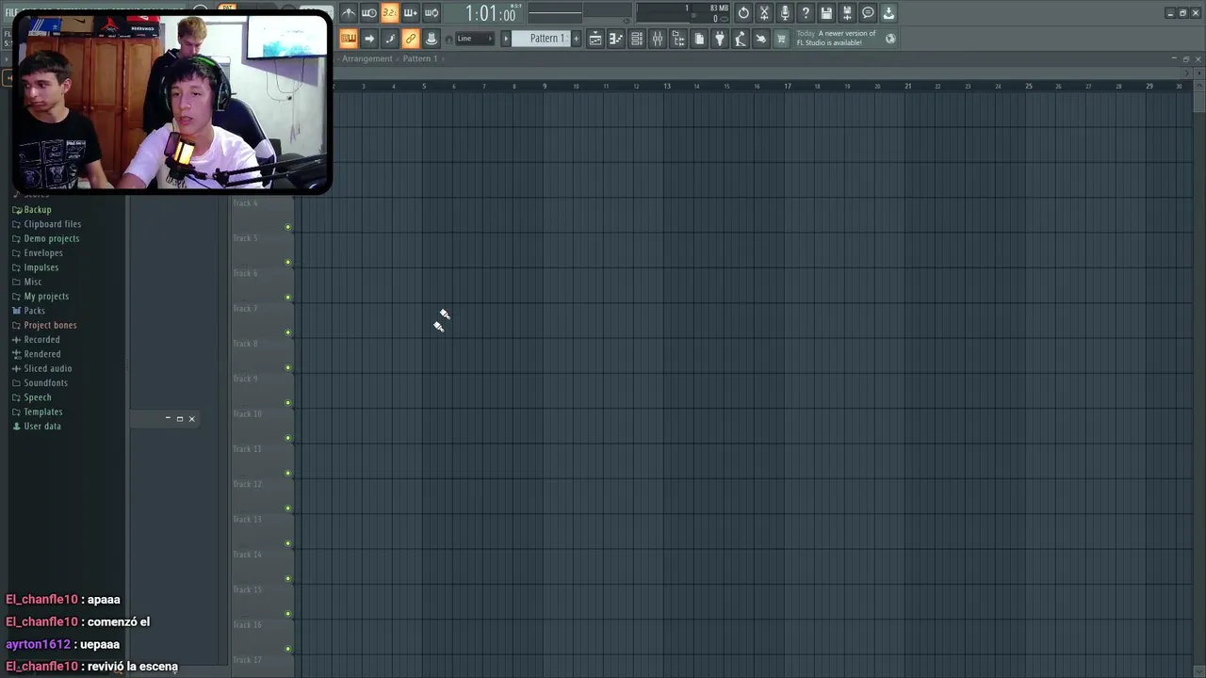Click the vertical scrollbar of the playlist
The image size is (1206, 678).
click(x=1198, y=377)
